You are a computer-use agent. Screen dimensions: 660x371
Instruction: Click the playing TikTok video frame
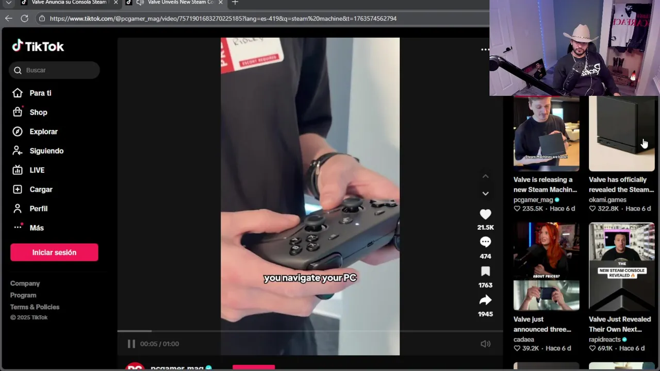(x=310, y=196)
